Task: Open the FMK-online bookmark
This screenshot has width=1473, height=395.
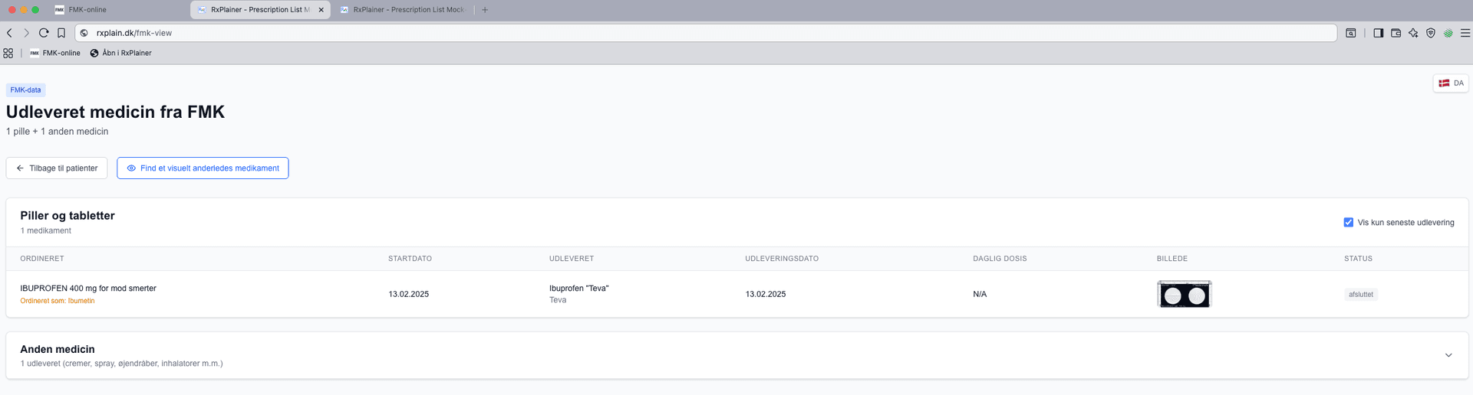Action: (55, 53)
